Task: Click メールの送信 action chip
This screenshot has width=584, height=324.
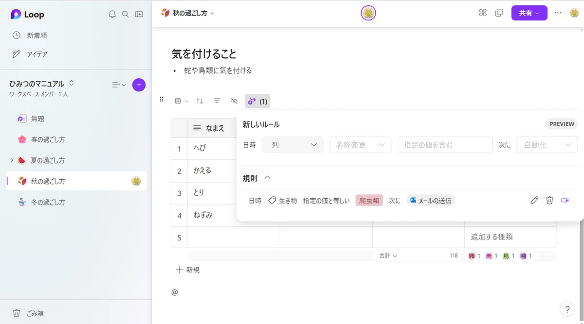Action: 431,200
